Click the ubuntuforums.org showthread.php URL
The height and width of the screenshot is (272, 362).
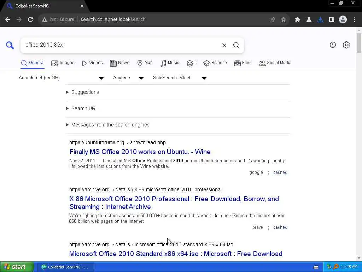pos(117,142)
